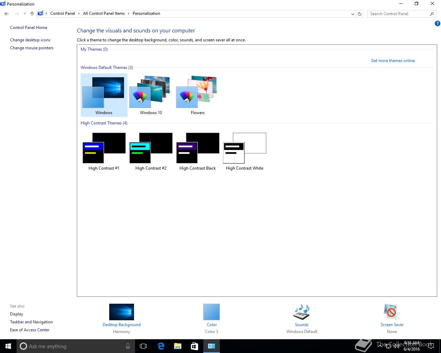This screenshot has width=441, height=353.
Task: Open the Help question mark icon
Action: (x=438, y=24)
